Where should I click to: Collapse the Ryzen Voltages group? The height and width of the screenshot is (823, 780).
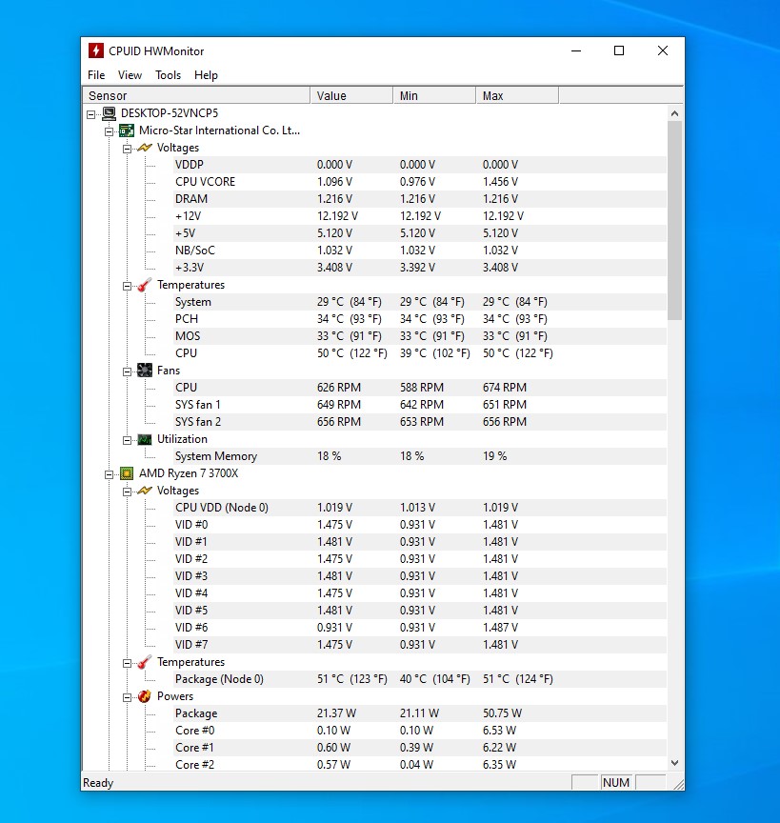pyautogui.click(x=127, y=492)
